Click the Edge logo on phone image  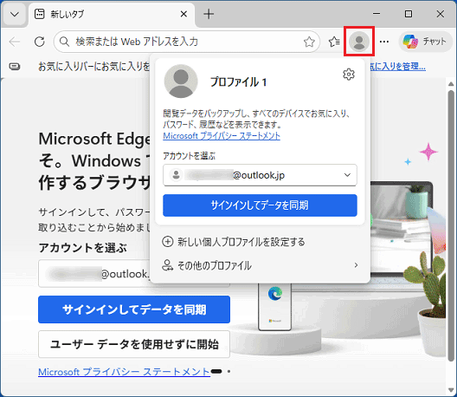tap(275, 293)
